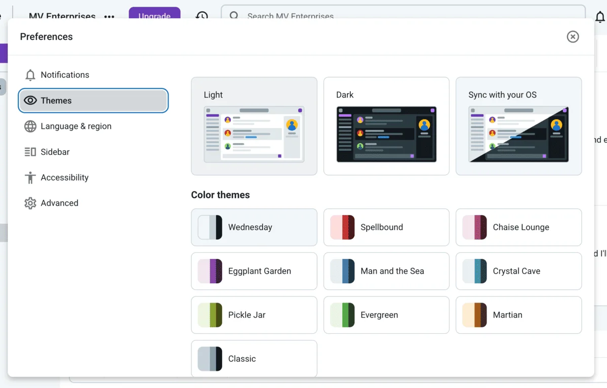Viewport: 607px width, 388px height.
Task: Click the Accessibility person icon
Action: [x=30, y=178]
